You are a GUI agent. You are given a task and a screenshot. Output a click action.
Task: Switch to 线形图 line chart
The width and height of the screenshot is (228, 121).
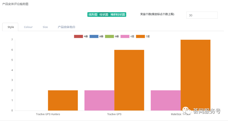(93, 15)
